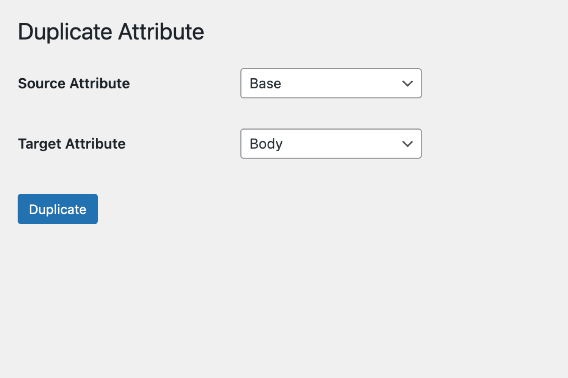
Task: Click the word Source in the first label
Action: point(42,84)
